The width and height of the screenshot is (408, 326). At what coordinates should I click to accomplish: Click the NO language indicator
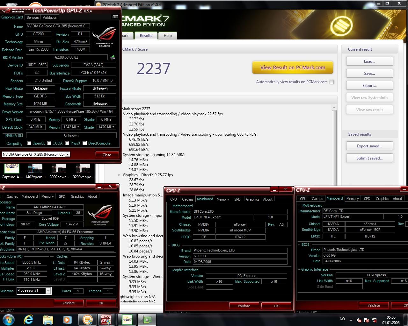[342, 319]
